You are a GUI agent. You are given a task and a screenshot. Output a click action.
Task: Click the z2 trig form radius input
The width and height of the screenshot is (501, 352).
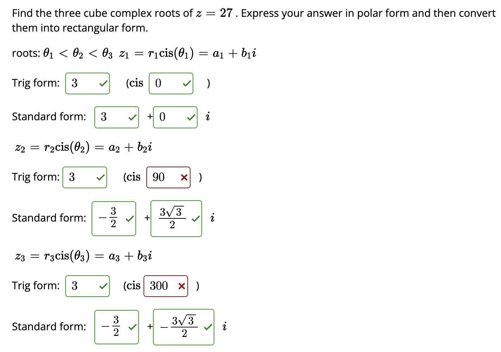(x=85, y=177)
